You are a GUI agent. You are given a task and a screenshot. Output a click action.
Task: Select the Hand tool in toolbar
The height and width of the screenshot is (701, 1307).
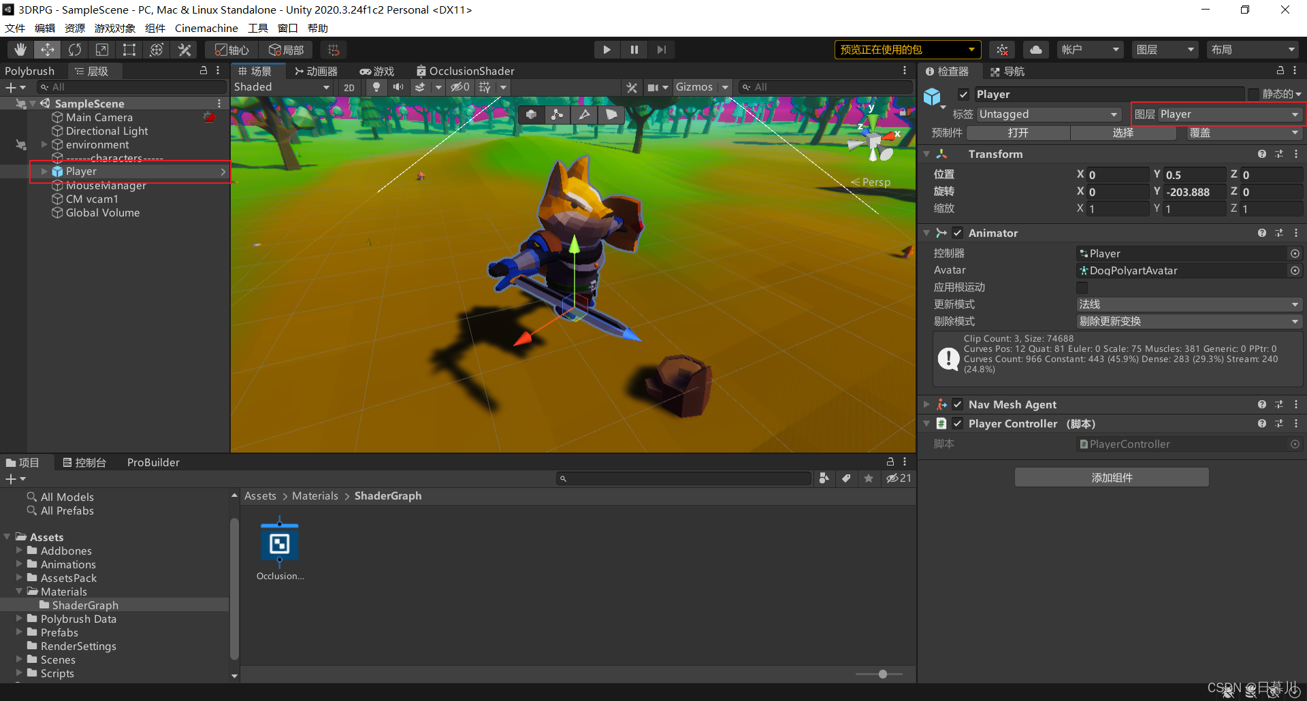(x=20, y=50)
